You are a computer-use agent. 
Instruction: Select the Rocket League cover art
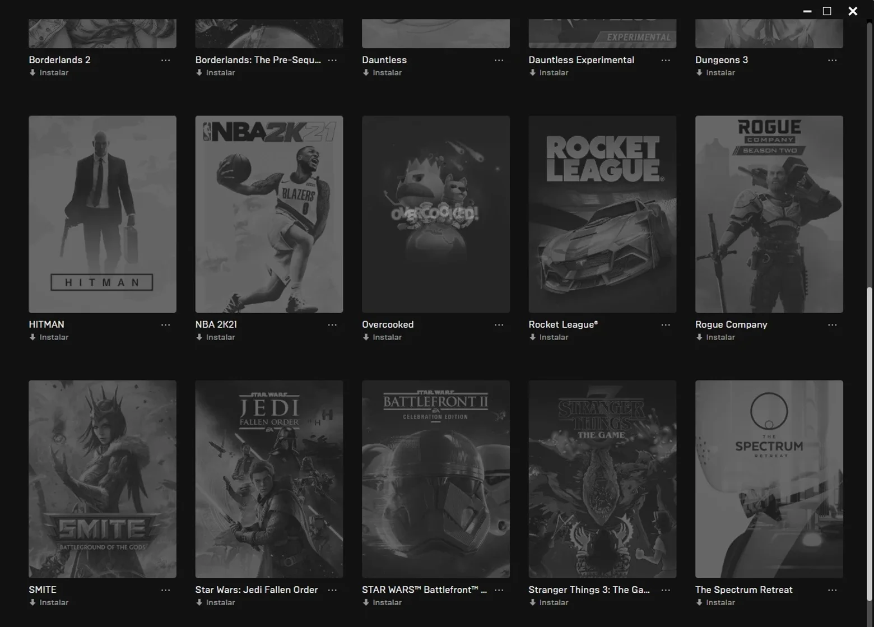tap(602, 214)
